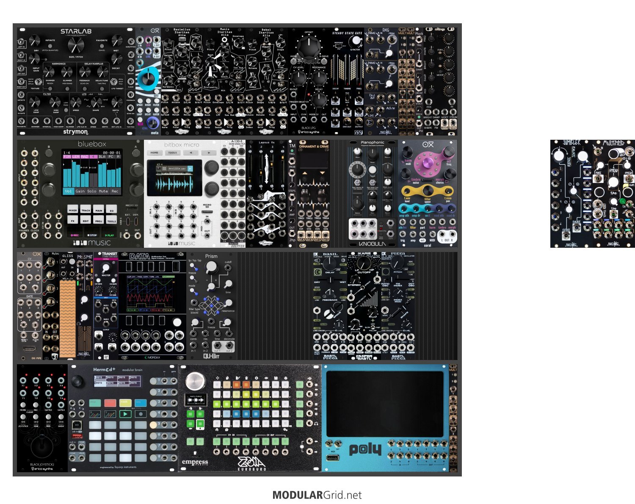635x504 pixels.
Task: Click the Q-FACTOR knob on Steady State Gate
Action: (356, 40)
